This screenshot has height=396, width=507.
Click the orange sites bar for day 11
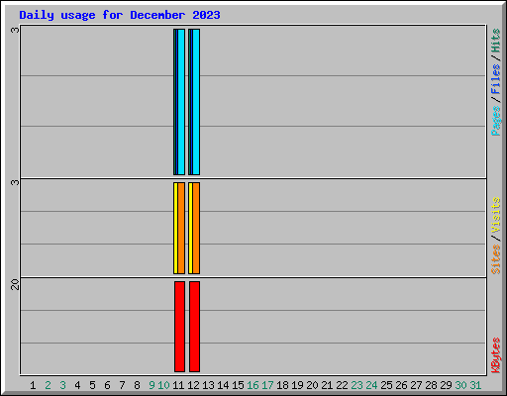tap(181, 228)
